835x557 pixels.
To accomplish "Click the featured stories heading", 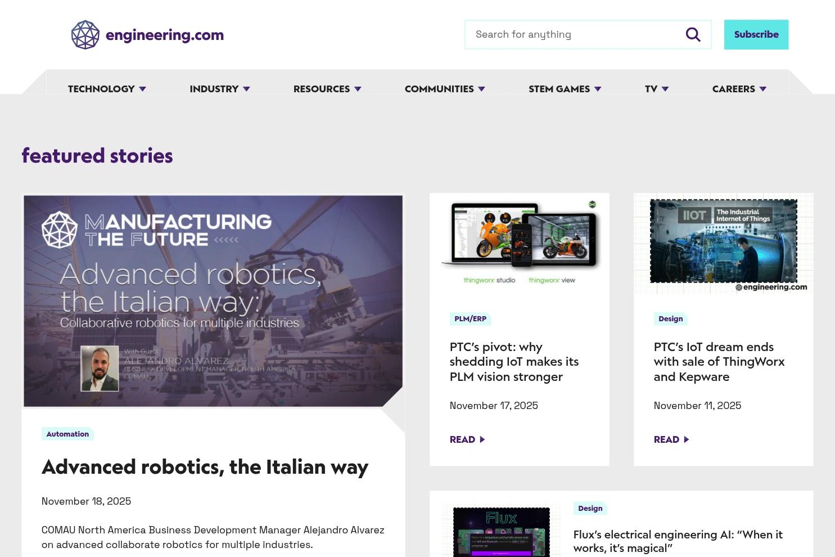I will point(97,156).
